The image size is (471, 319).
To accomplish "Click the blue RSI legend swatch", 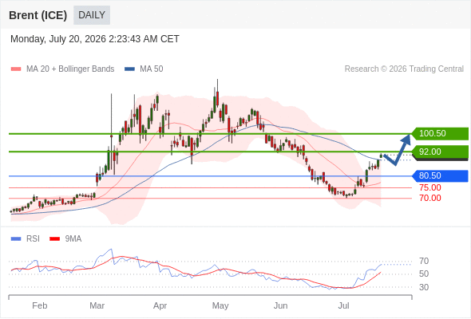I will [x=16, y=239].
